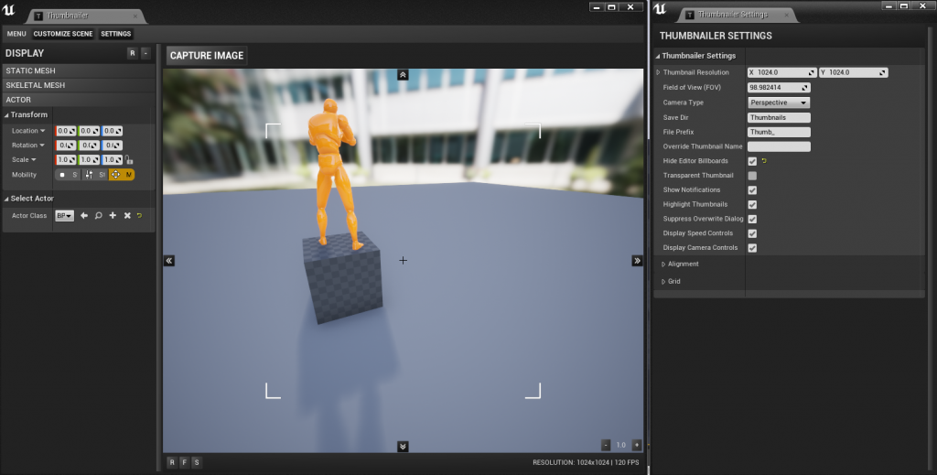This screenshot has width=937, height=475.
Task: Toggle the Show Notifications checkbox
Action: (752, 190)
